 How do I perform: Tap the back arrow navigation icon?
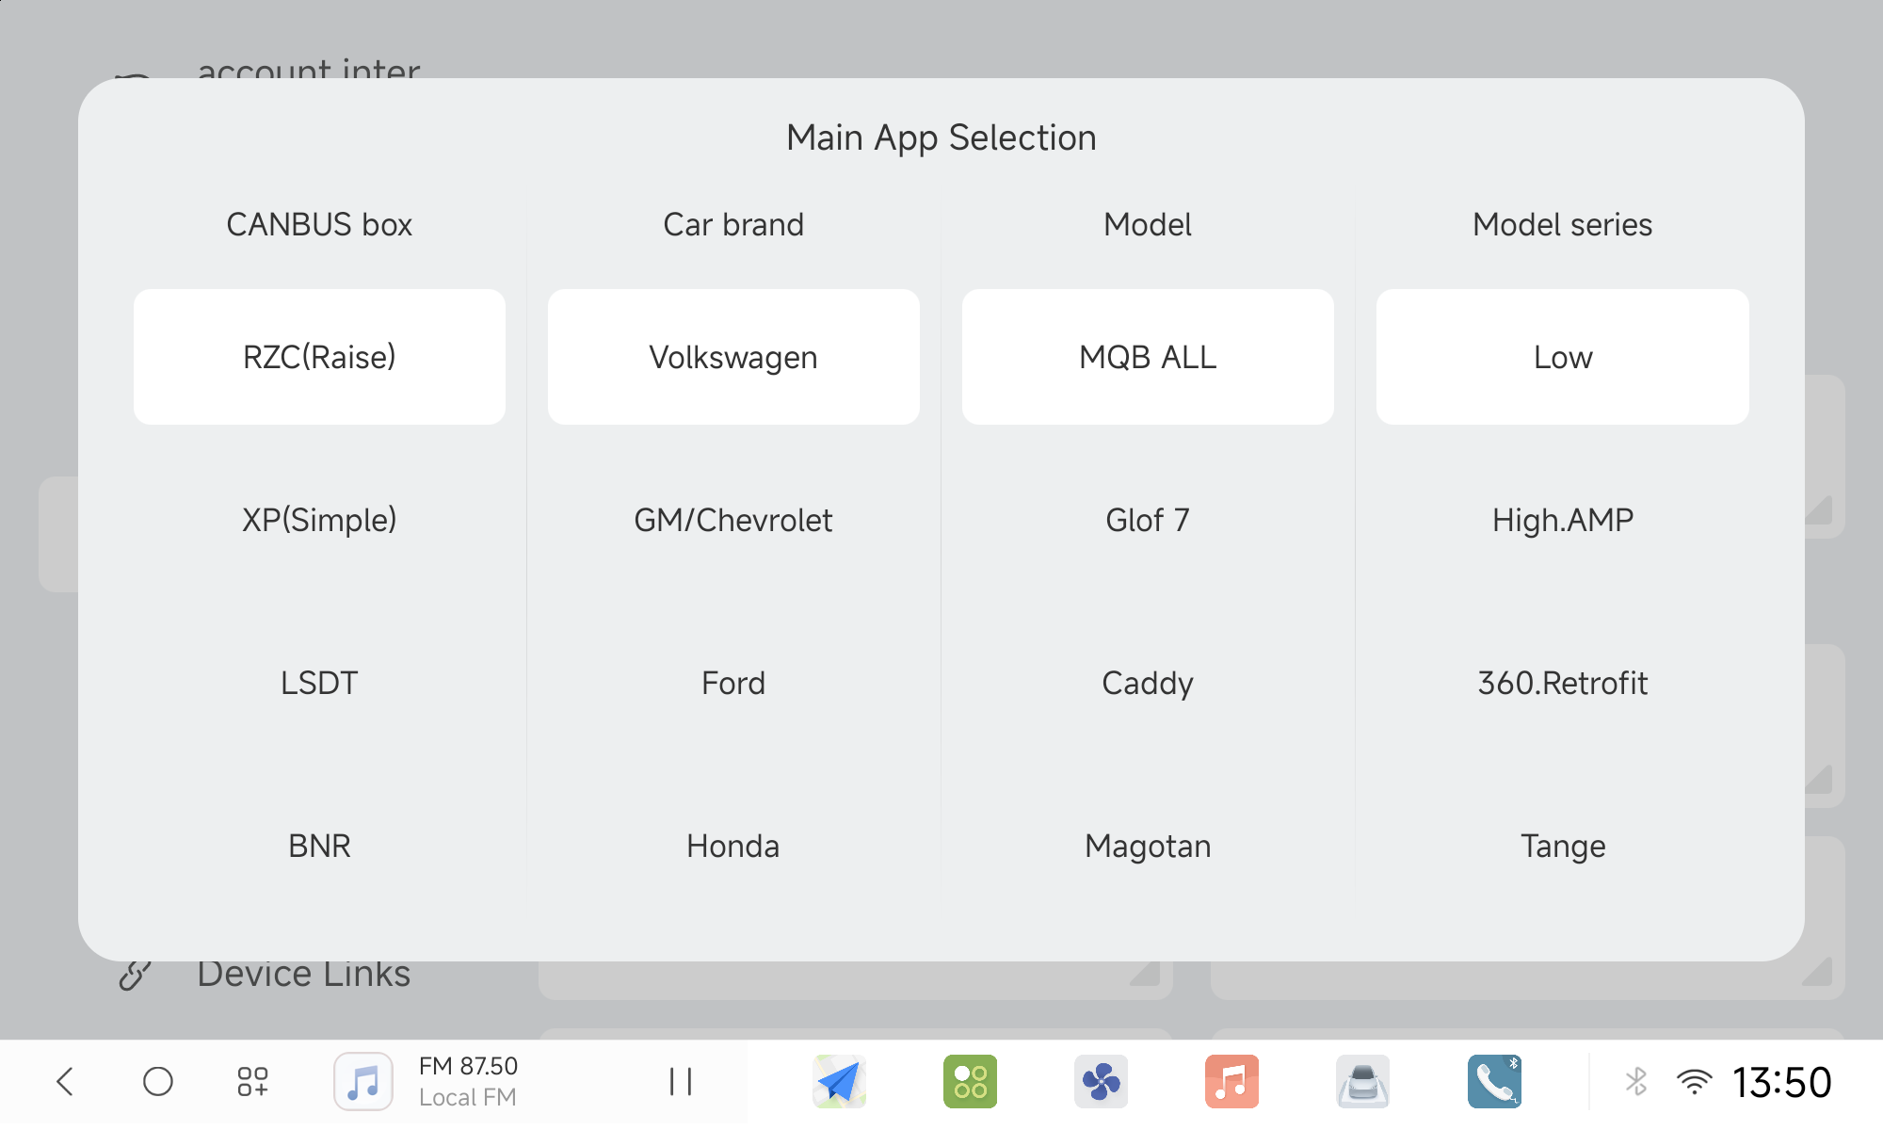[x=65, y=1081]
